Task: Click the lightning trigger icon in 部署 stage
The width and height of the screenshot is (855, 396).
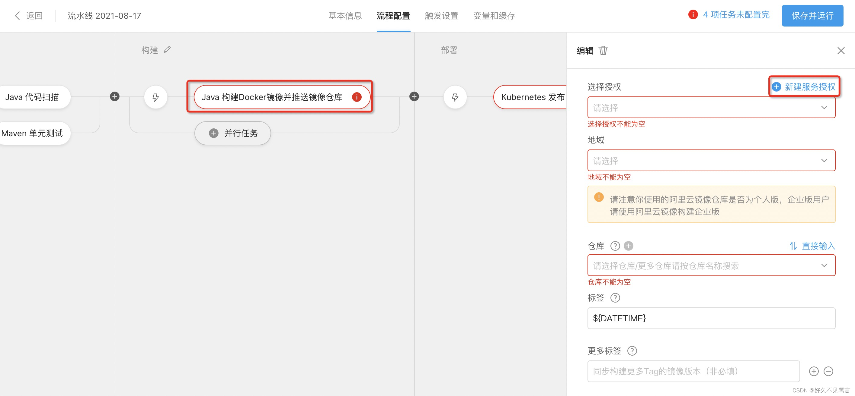Action: click(455, 97)
